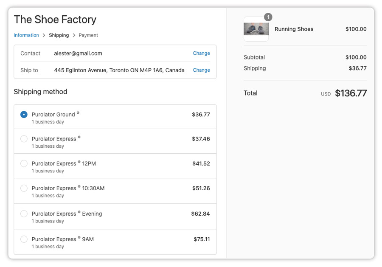Select the Purolator Express shipping option
This screenshot has height=267, width=382.
click(24, 139)
